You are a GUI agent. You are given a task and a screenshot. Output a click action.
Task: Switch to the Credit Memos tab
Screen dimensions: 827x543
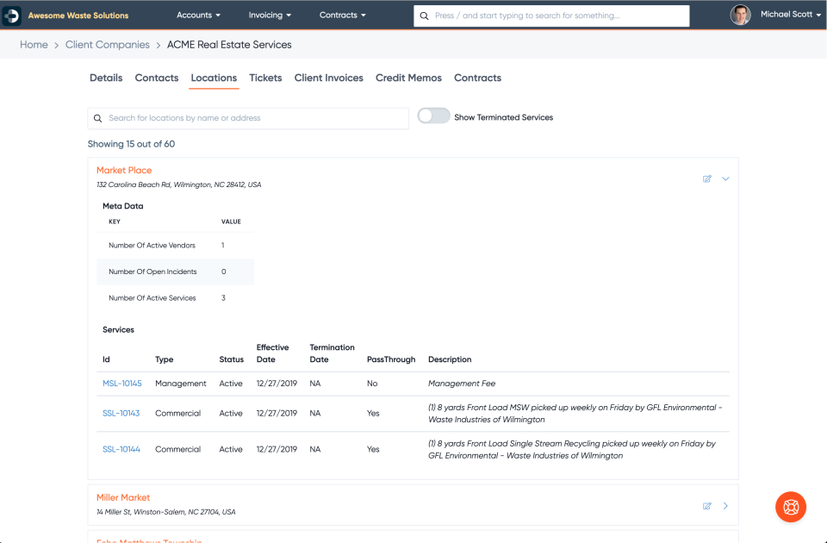pos(408,78)
